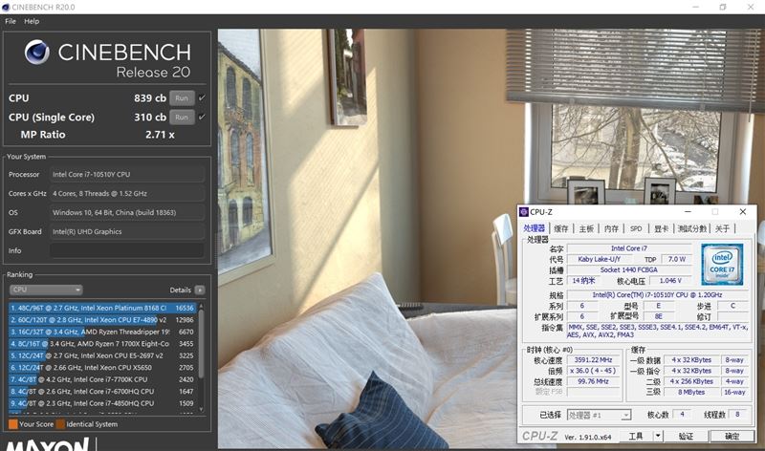The width and height of the screenshot is (765, 451).
Task: Close the CPU-Z window
Action: [x=743, y=211]
